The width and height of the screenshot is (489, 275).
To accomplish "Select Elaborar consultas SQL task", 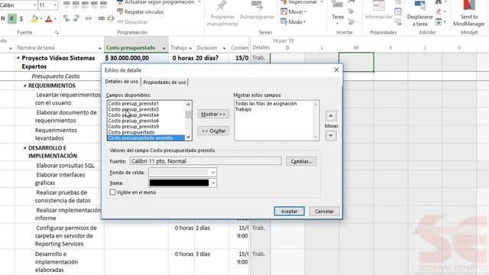I will point(65,166).
